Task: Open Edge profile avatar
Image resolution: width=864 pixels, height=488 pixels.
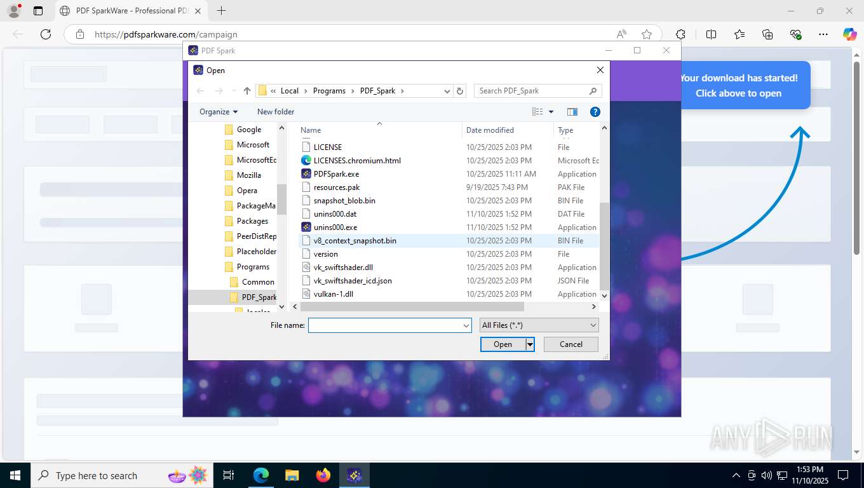Action: point(13,11)
